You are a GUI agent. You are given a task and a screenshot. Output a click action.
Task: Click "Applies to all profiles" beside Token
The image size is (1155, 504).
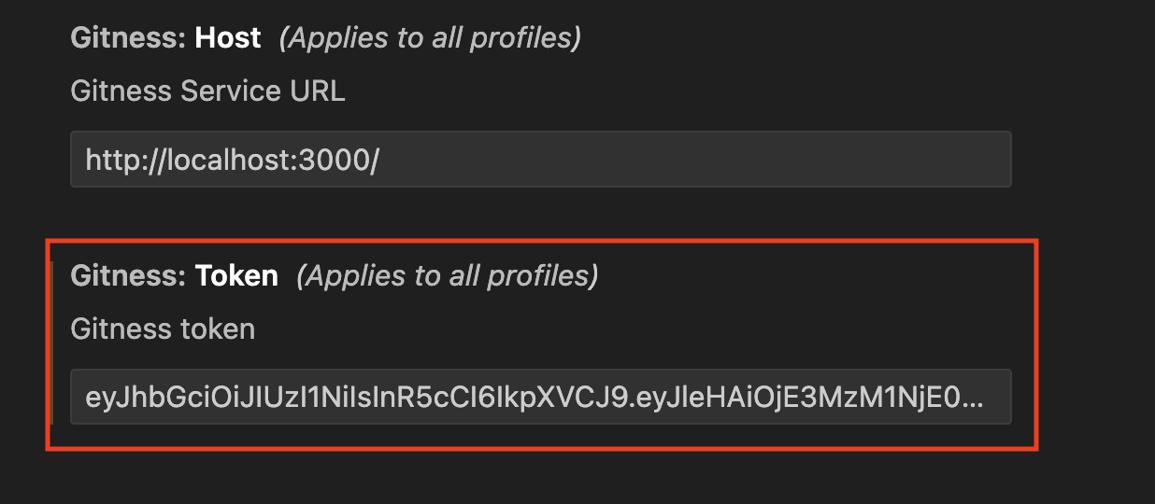point(447,275)
